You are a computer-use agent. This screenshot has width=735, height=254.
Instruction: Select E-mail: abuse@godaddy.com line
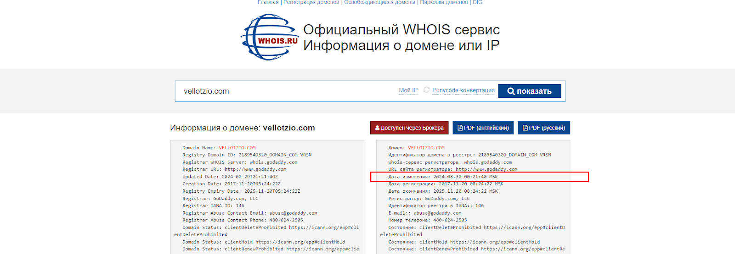425,213
